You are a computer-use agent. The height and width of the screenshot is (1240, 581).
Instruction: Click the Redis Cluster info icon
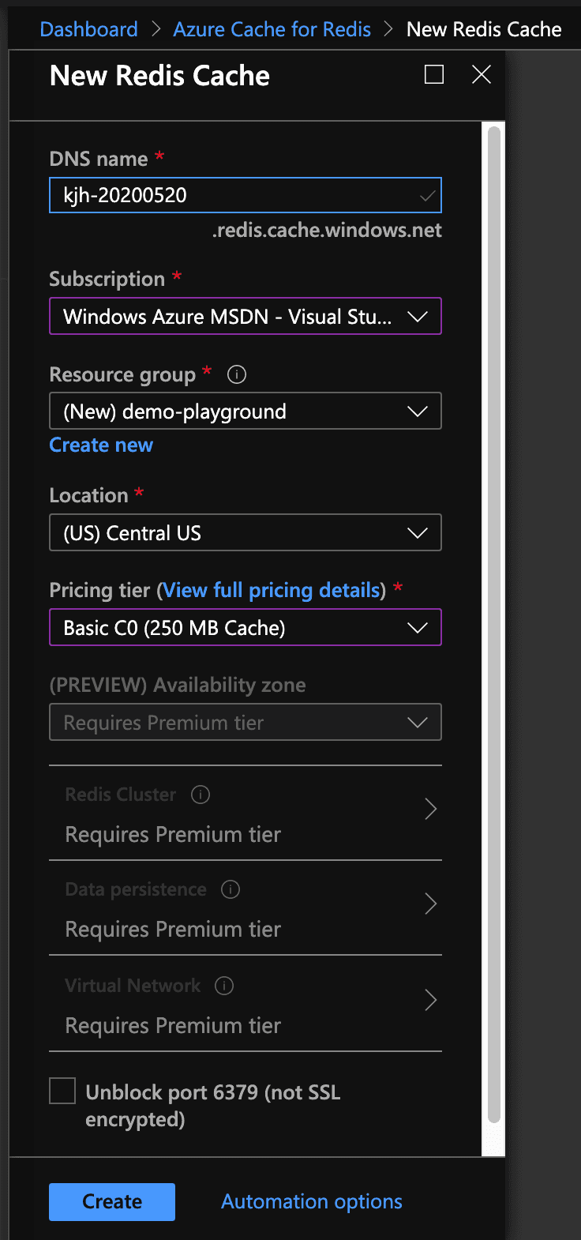coord(201,795)
